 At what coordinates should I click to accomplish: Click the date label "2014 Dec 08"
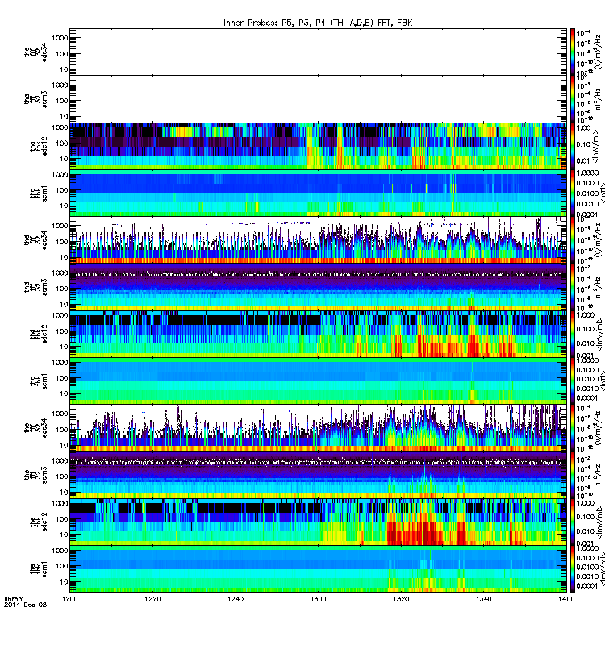(25, 605)
